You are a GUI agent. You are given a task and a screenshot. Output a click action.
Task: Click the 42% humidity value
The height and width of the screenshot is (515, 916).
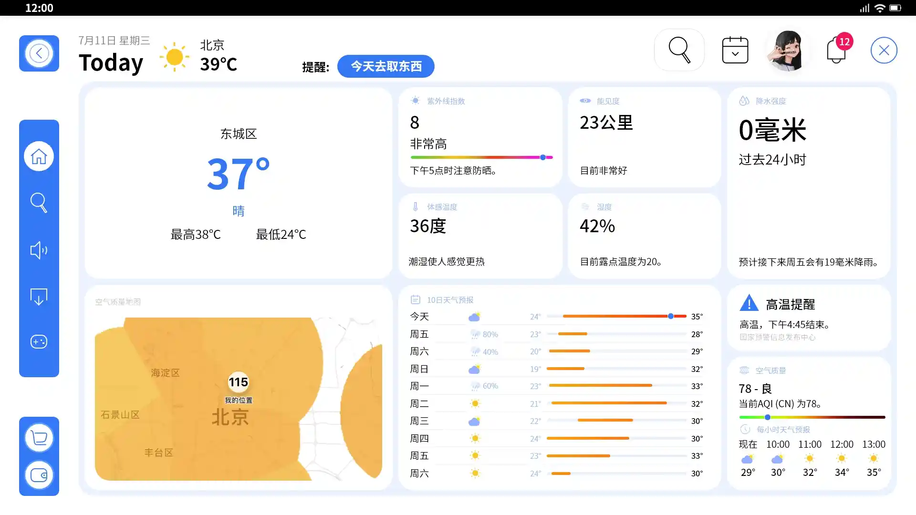597,226
